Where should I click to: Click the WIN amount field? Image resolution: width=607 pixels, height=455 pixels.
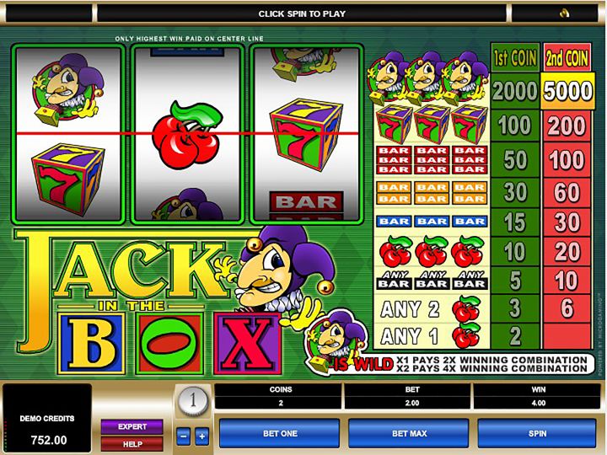coord(538,396)
